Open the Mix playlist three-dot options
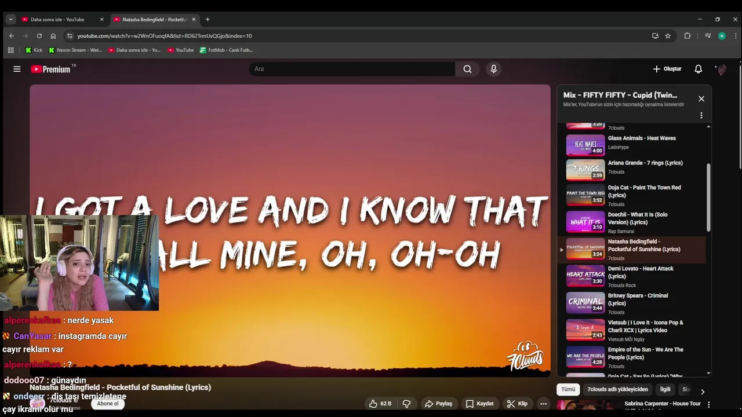742x417 pixels. point(701,115)
